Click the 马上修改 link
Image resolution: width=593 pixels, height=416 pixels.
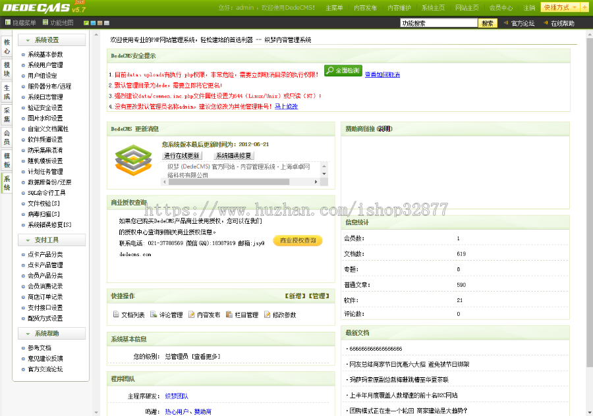(287, 106)
